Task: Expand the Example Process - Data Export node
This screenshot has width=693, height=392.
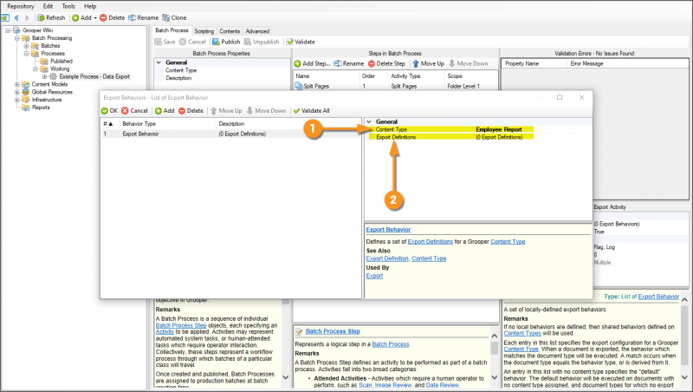Action: coord(44,76)
